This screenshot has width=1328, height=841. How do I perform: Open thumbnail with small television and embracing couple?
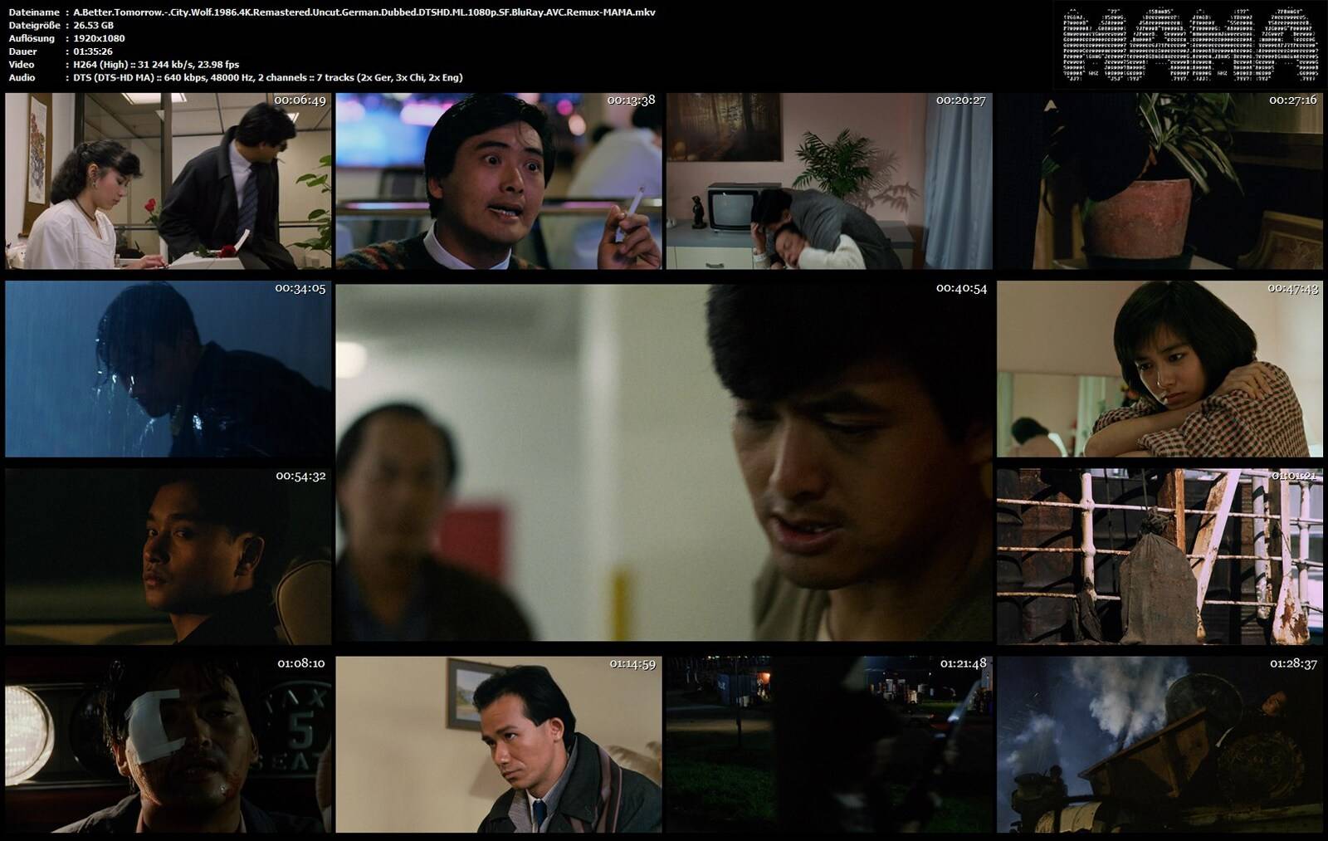click(829, 181)
